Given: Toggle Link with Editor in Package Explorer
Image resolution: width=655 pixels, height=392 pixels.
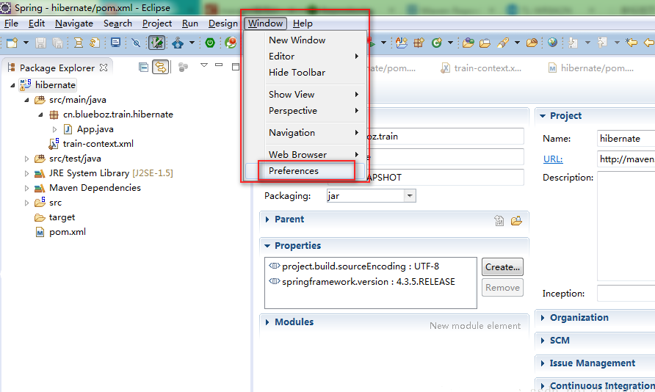Looking at the screenshot, I should pyautogui.click(x=161, y=68).
